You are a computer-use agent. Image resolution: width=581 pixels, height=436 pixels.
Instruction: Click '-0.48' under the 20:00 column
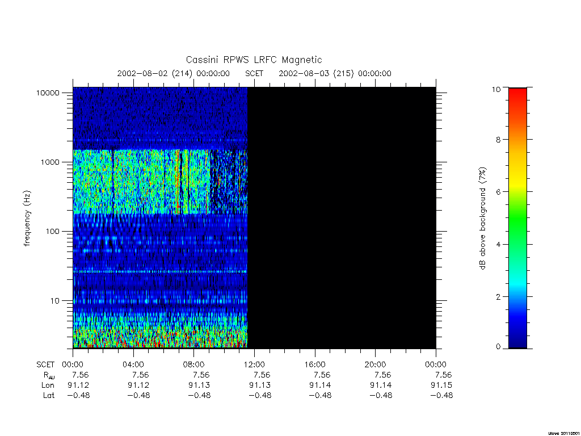[381, 395]
